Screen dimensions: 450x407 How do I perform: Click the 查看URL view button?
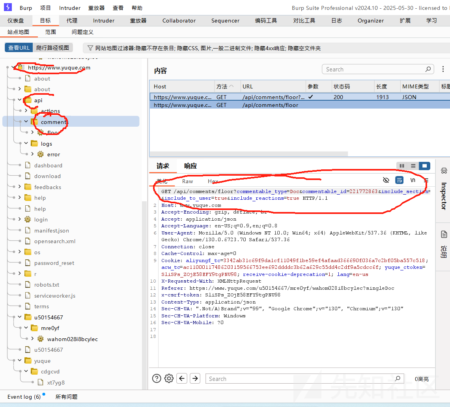(x=19, y=48)
